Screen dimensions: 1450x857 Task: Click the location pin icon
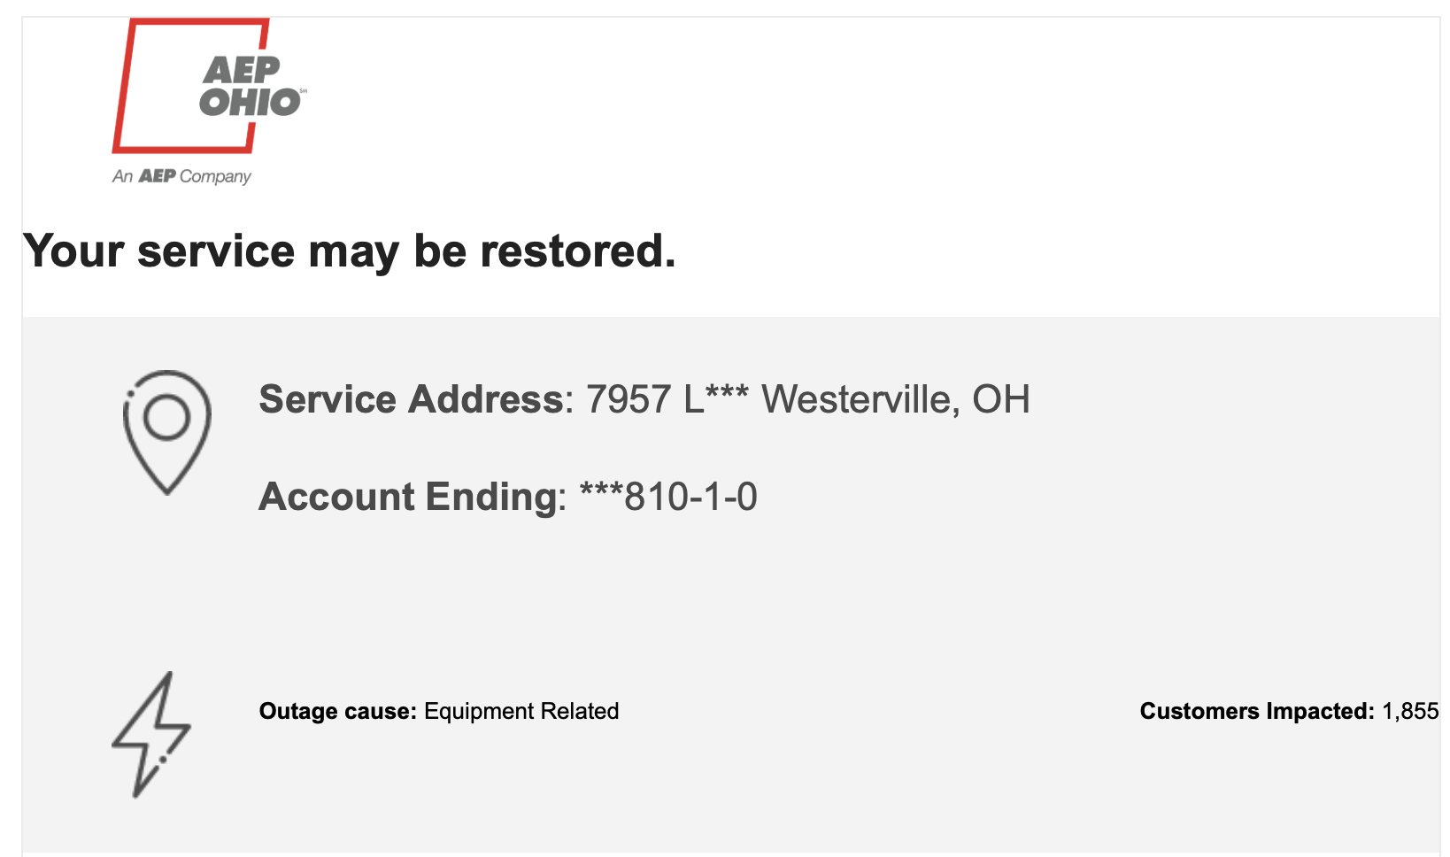click(167, 432)
